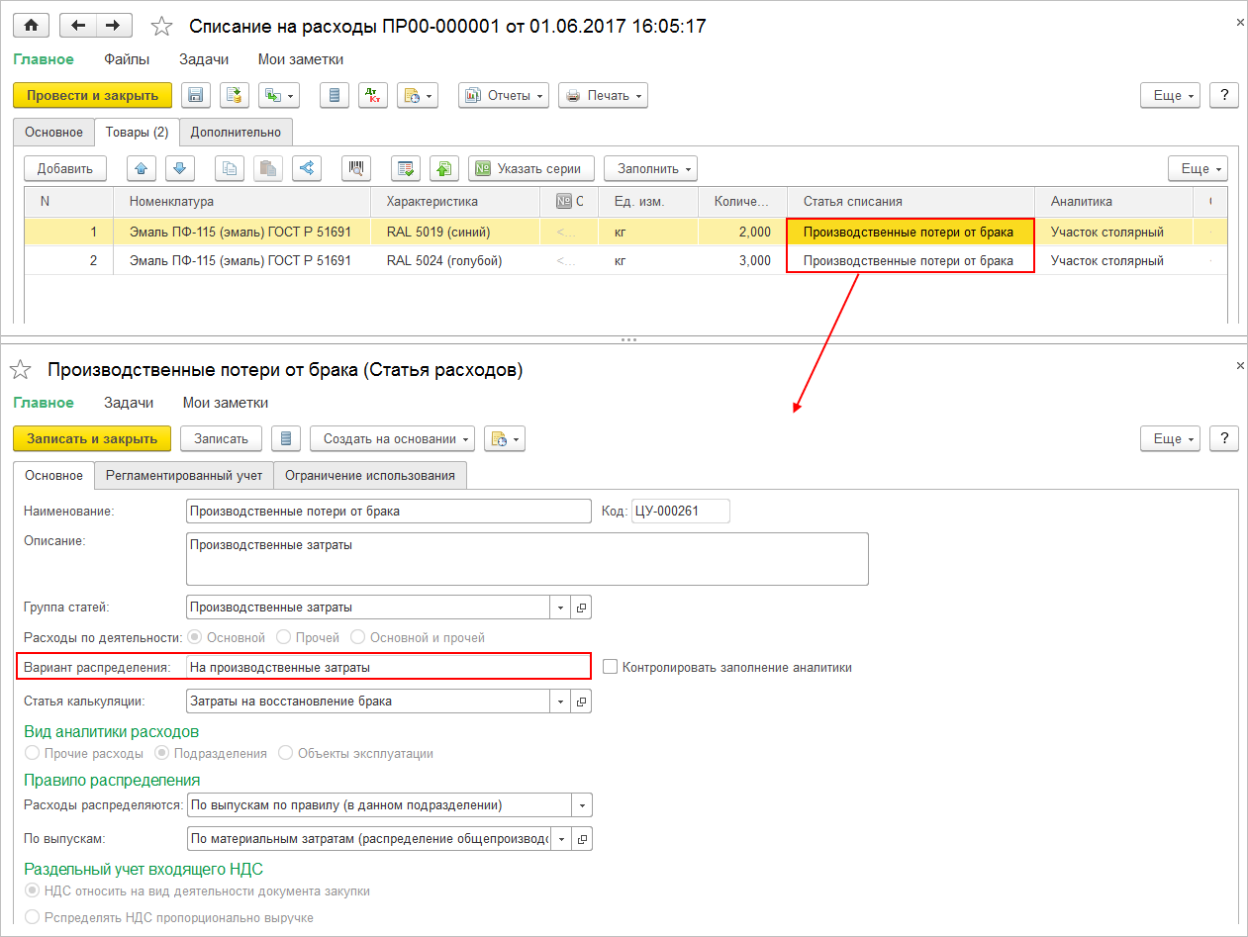The height and width of the screenshot is (937, 1248).
Task: Open Файлы menu in top window
Action: click(x=127, y=59)
